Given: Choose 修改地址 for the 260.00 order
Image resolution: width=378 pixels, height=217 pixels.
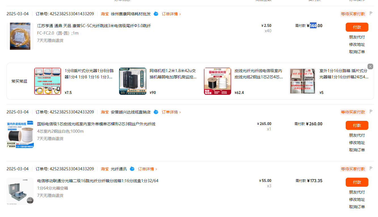Looking at the screenshot, I should [x=357, y=143].
